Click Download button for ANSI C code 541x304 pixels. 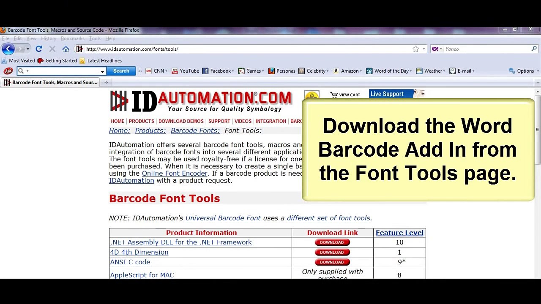point(332,262)
